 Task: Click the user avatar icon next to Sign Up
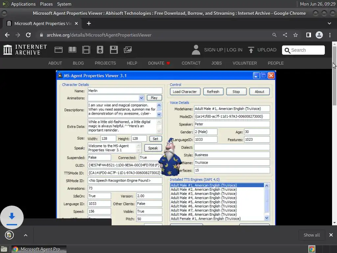pyautogui.click(x=196, y=50)
